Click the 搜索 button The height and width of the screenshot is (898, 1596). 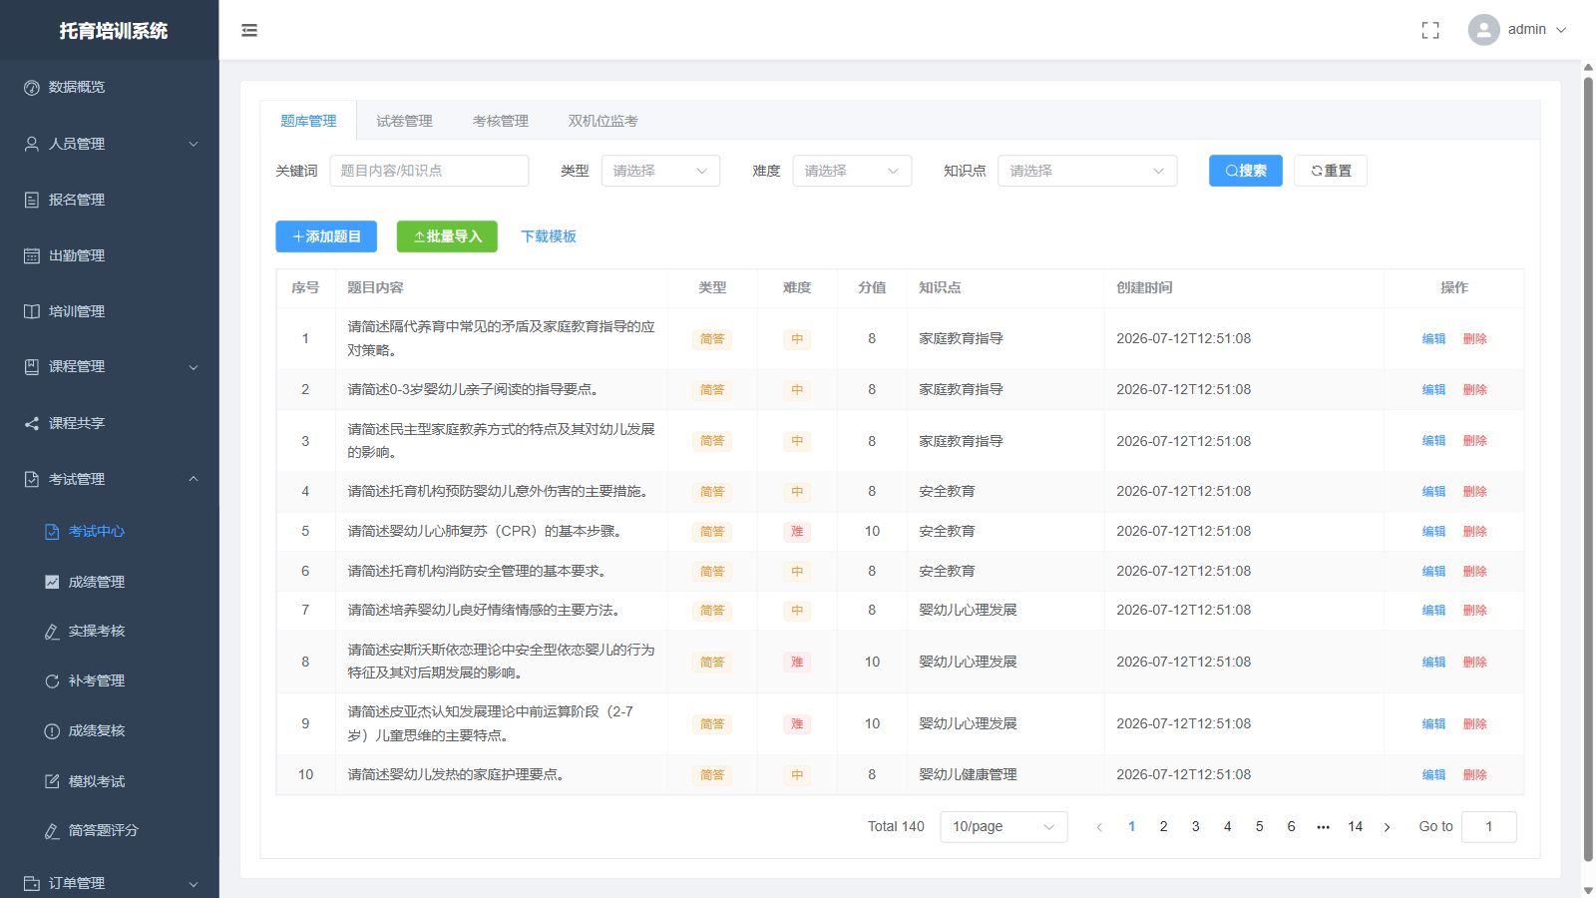click(x=1246, y=171)
